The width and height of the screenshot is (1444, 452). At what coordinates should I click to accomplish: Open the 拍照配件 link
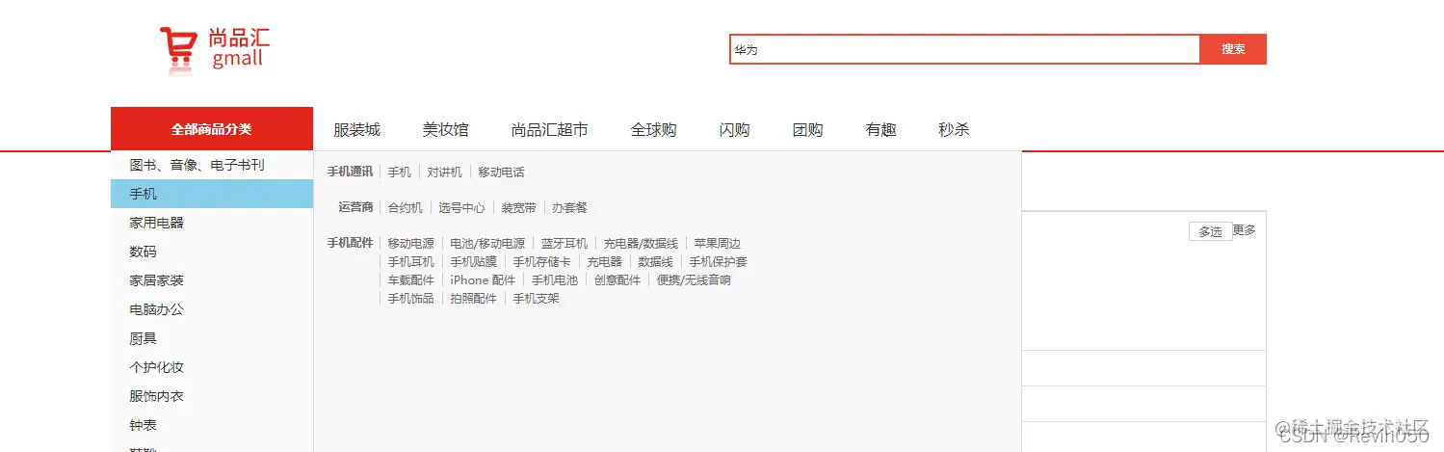[x=474, y=298]
